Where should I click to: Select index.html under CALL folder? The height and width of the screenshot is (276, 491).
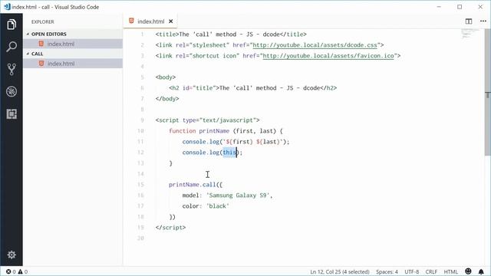pyautogui.click(x=73, y=64)
